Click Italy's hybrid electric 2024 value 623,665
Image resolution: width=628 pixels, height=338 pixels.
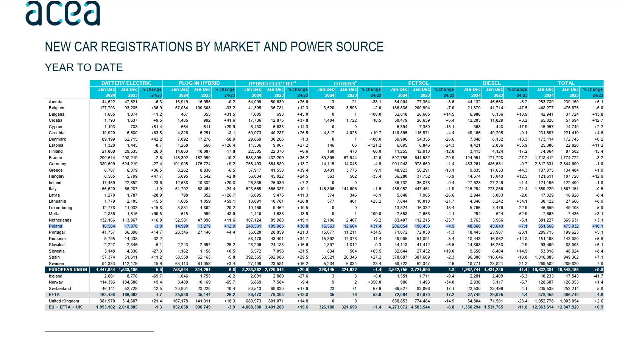pos(253,189)
